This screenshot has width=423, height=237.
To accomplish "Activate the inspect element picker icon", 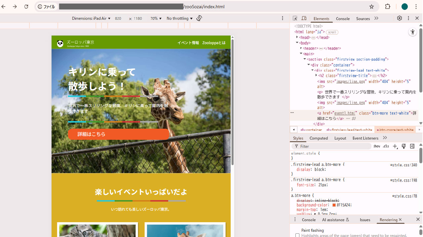I will point(295,18).
